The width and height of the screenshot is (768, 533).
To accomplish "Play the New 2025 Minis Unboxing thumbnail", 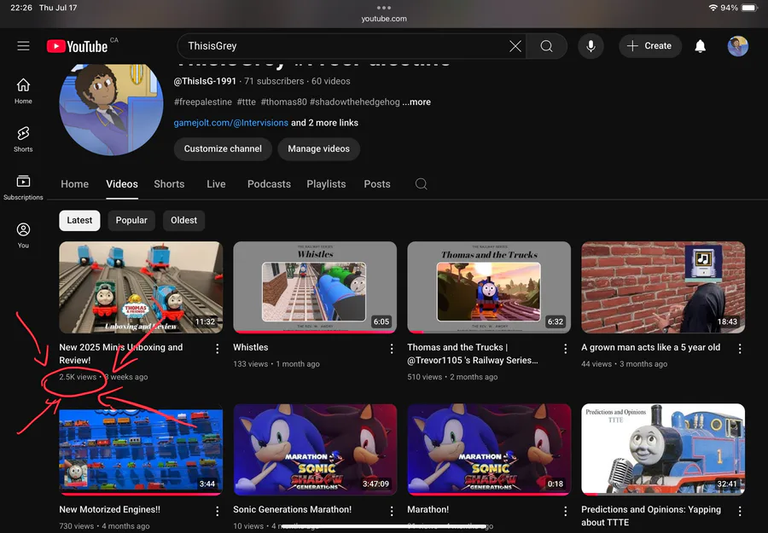I will pyautogui.click(x=141, y=287).
